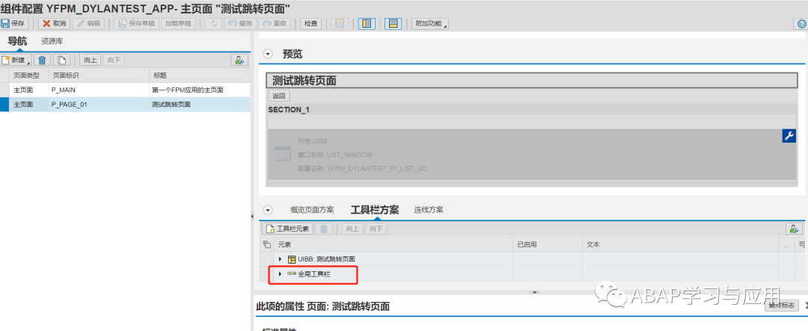Open the 附加功能 additional functions dropdown
This screenshot has height=331, width=808.
(429, 24)
